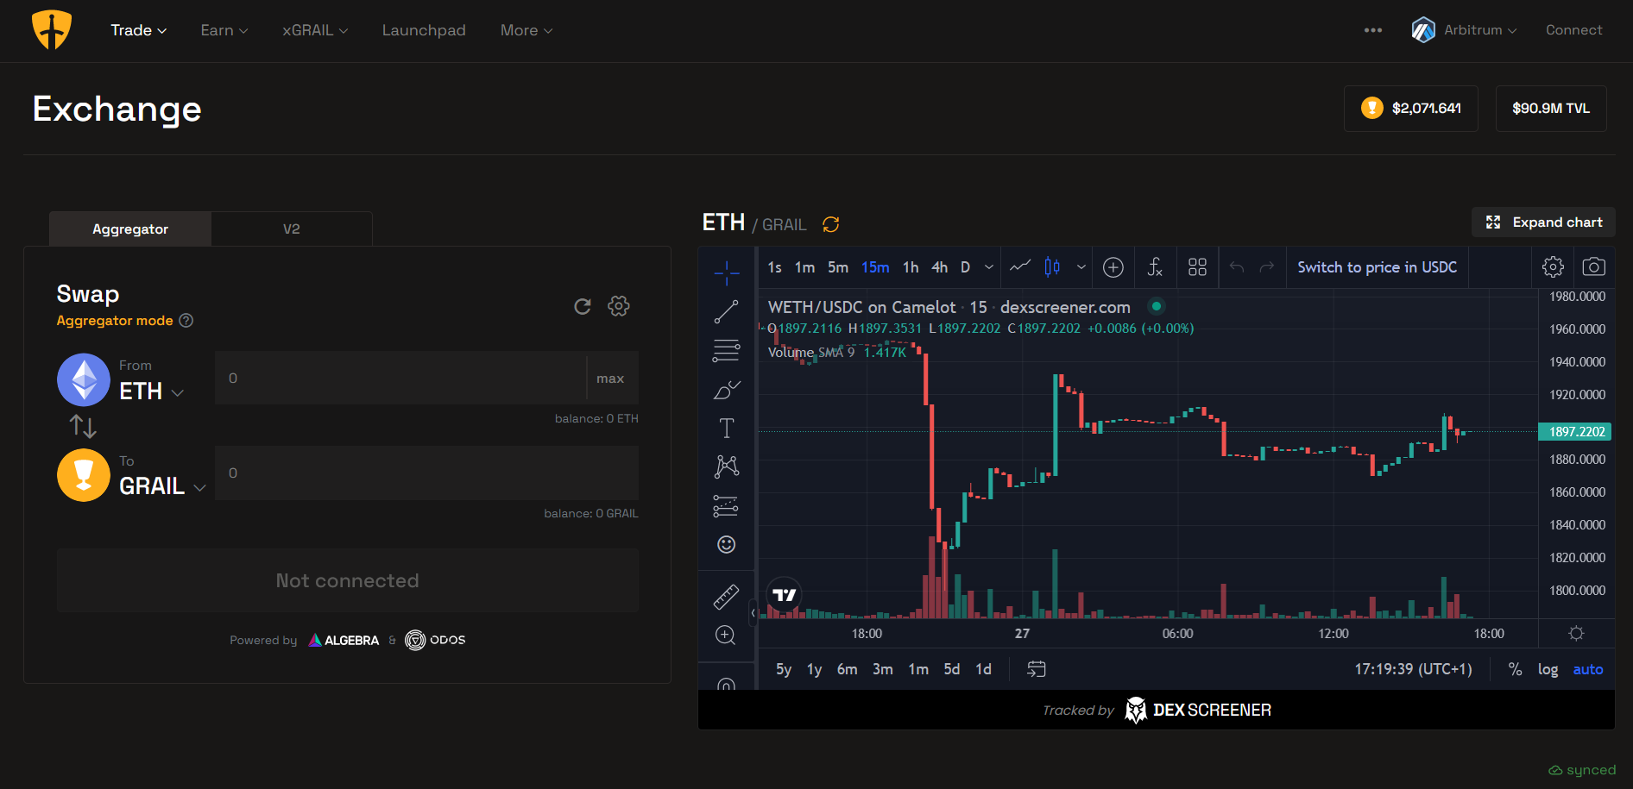The height and width of the screenshot is (789, 1633).
Task: Open the go to date calendar icon
Action: (x=1037, y=669)
